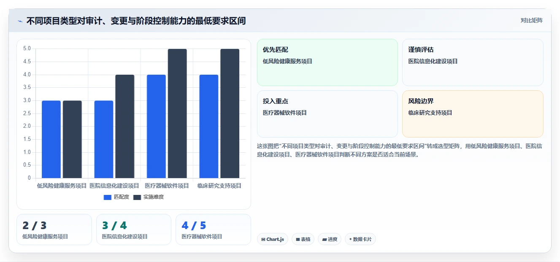This screenshot has height=262, width=560.
Task: Click 低风险健康服务项目 caption under 2 / 3
Action: [x=45, y=237]
